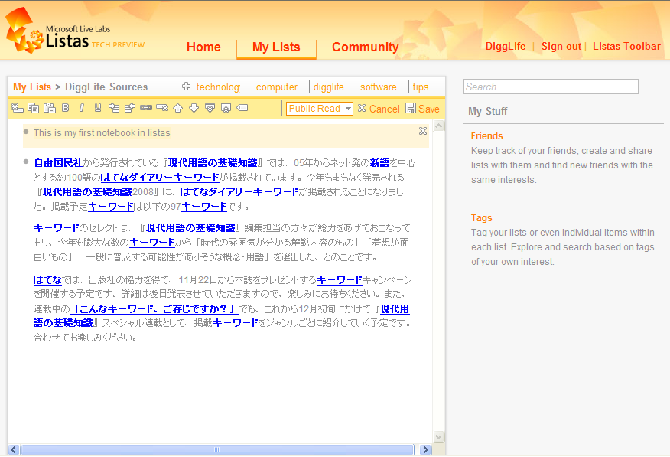This screenshot has height=457, width=670.
Task: Focus the Search input field
Action: click(551, 87)
